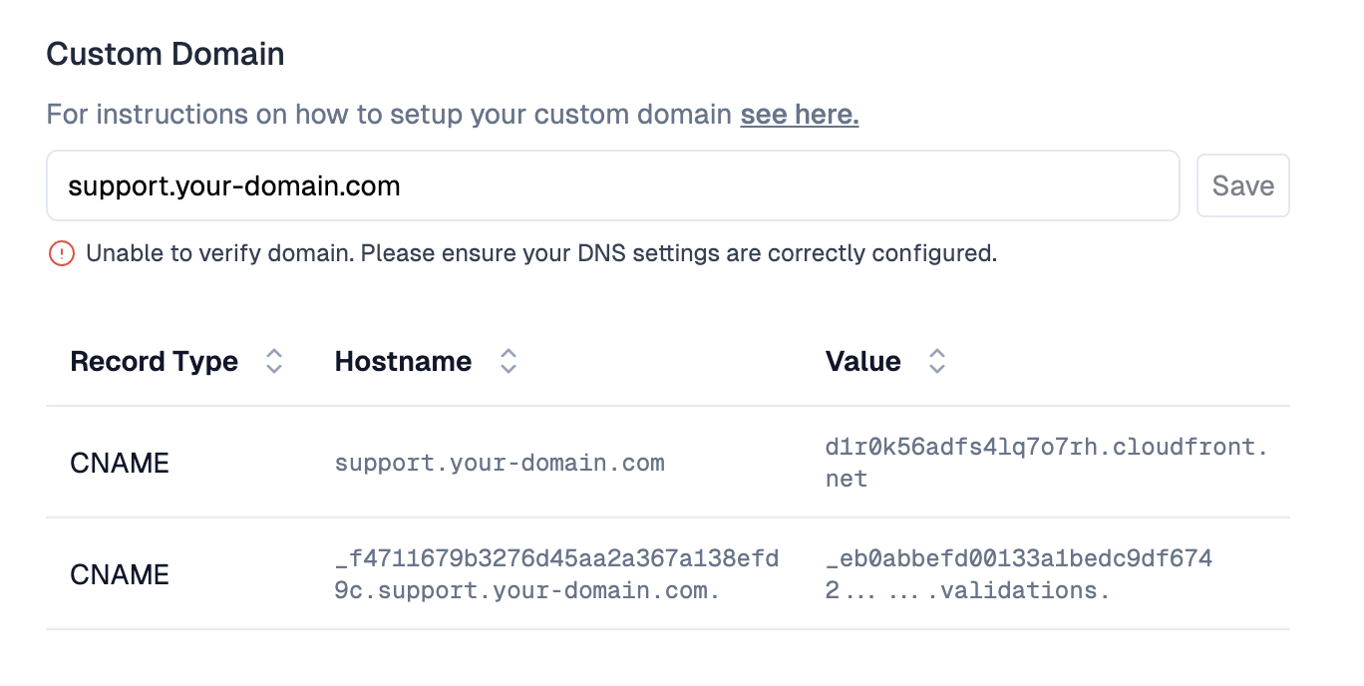
Task: Open the 'see here.' instructions link
Action: [799, 115]
